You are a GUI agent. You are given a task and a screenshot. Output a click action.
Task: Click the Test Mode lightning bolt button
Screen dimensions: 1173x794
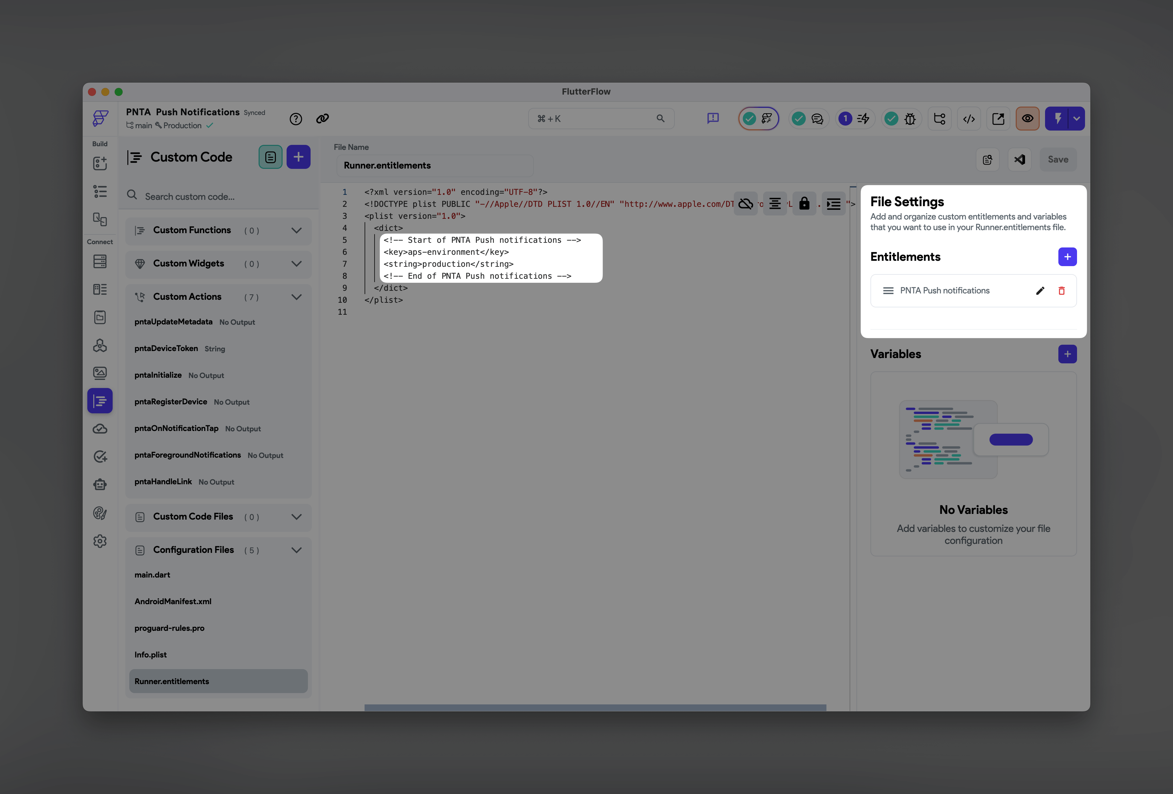tap(1057, 119)
